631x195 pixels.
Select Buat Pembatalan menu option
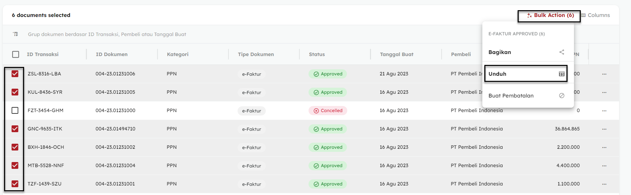tap(511, 96)
